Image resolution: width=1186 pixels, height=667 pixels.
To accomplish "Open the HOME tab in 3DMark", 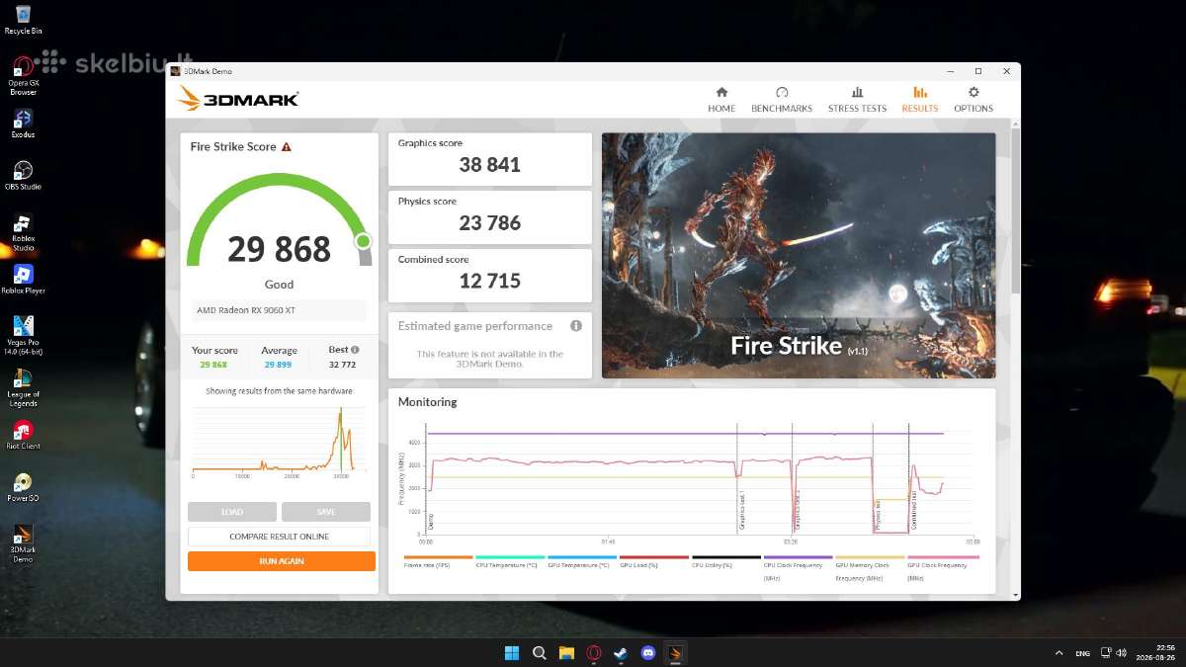I will 721,99.
